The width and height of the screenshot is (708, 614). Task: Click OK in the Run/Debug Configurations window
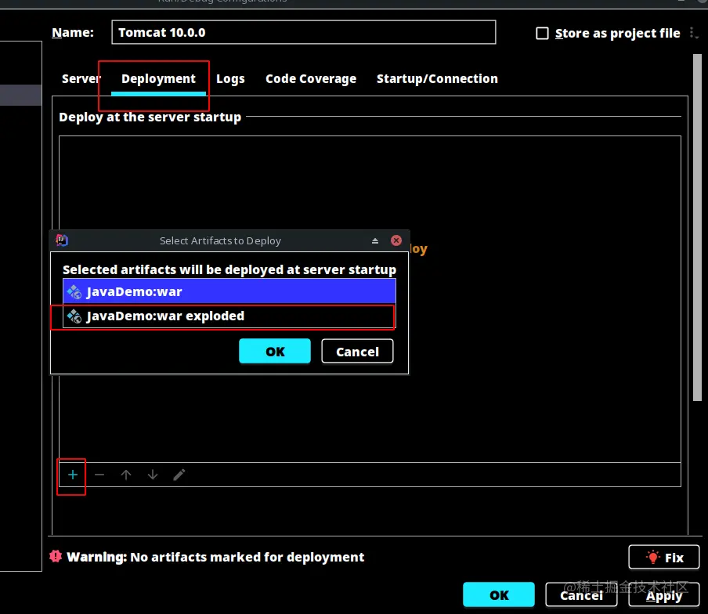point(498,594)
